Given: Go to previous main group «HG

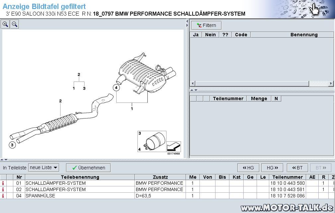Looking at the screenshot, I should pyautogui.click(x=248, y=168).
